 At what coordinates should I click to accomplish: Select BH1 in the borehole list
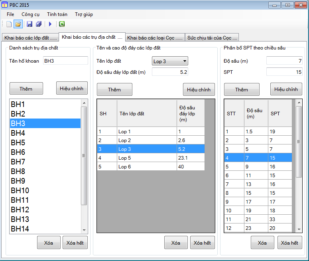[45, 104]
